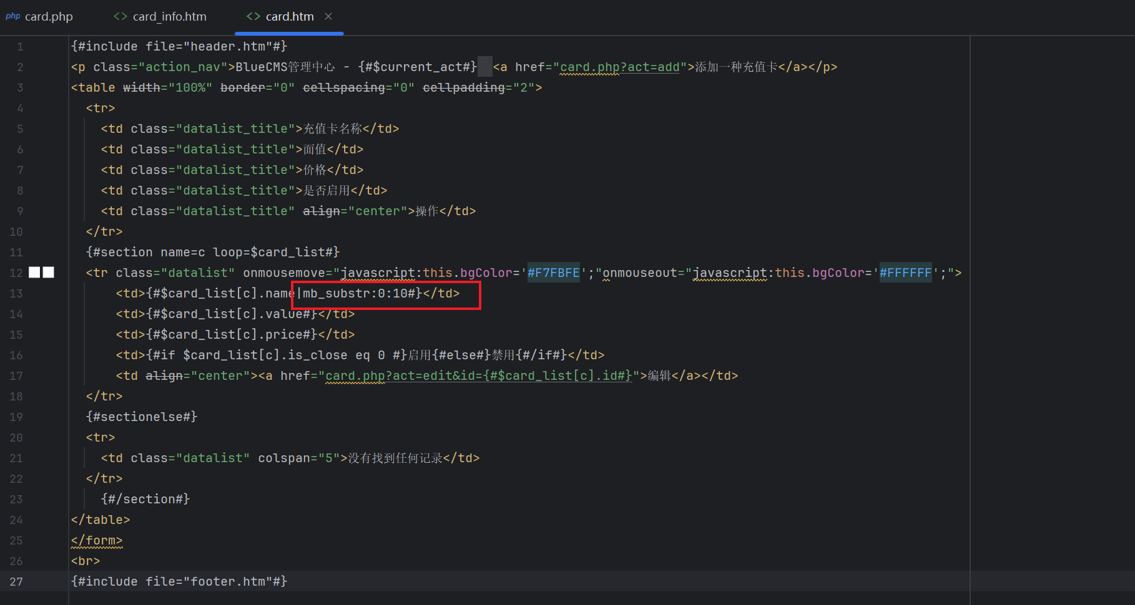Click line number 27 in the gutter
This screenshot has width=1135, height=605.
click(16, 581)
